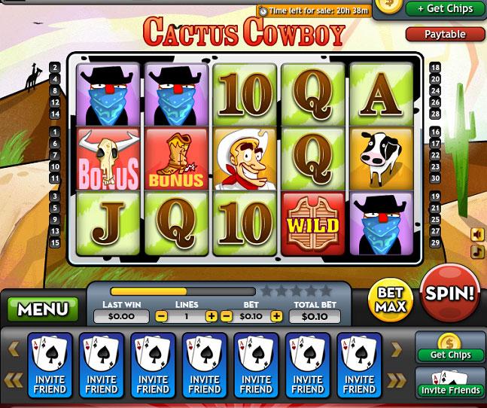Decrease the number of lines
Viewport: 487px width, 408px height.
pos(161,316)
